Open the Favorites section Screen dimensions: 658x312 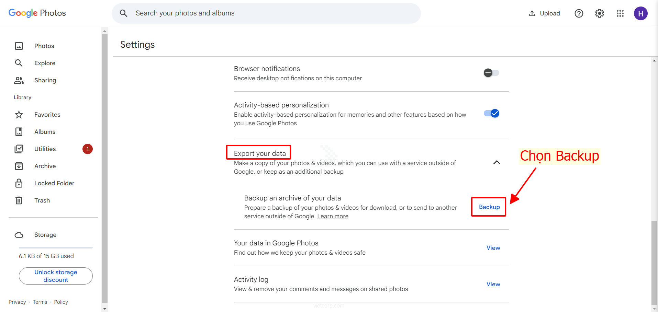(47, 114)
